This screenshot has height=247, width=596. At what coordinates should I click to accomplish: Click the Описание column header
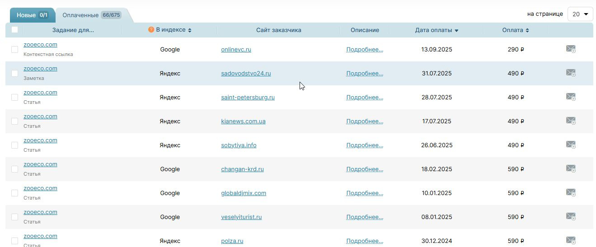(365, 30)
